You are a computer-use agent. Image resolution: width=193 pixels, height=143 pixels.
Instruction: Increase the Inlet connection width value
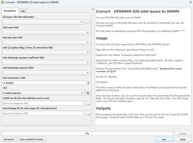coord(88,82)
